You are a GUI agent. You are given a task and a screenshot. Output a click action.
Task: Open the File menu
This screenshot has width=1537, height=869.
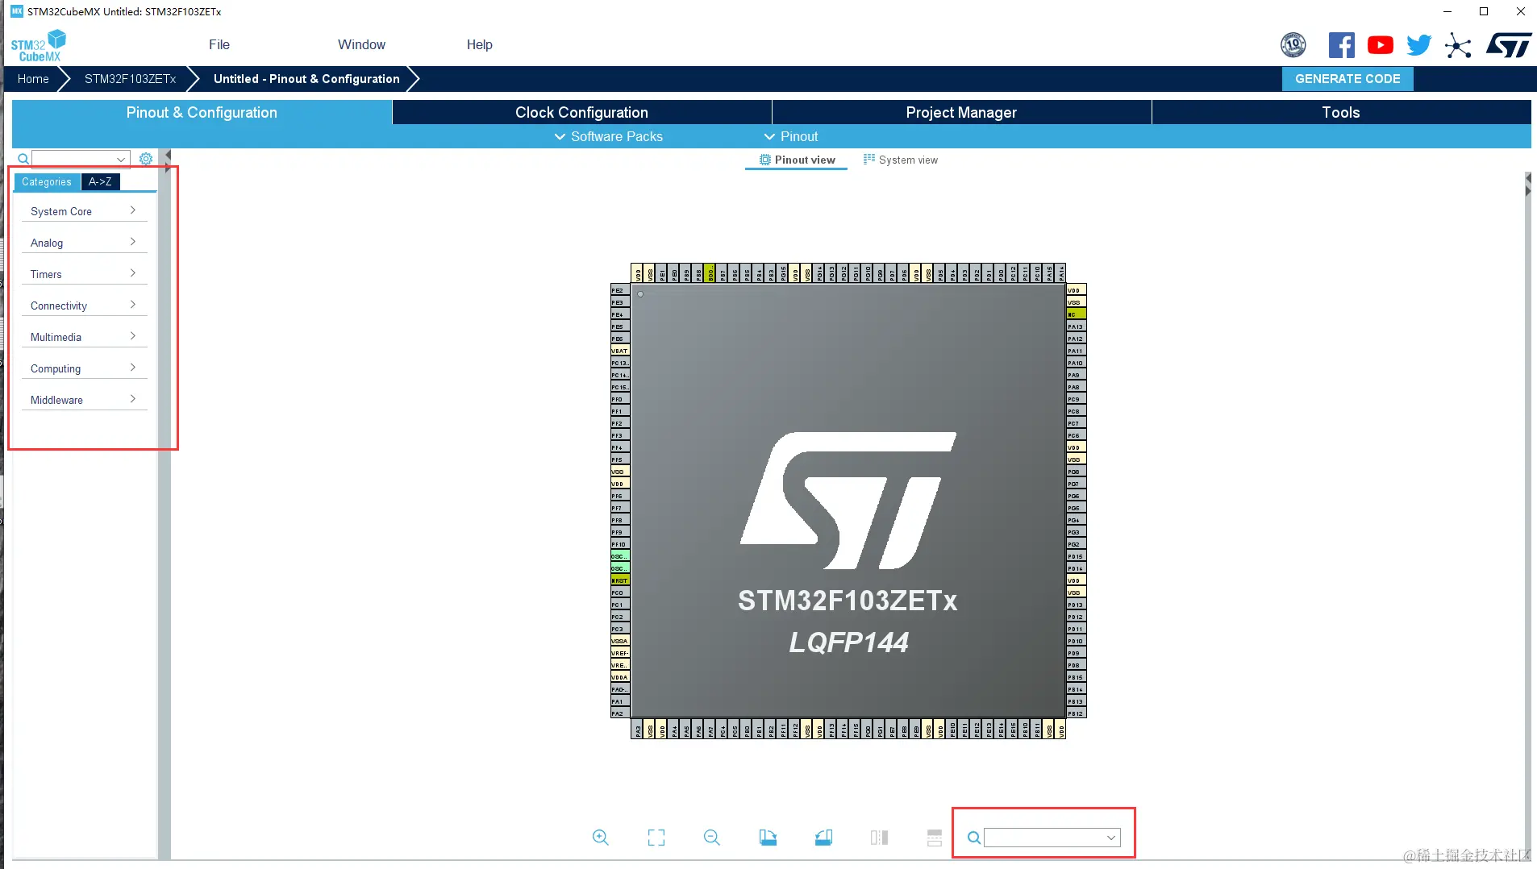pos(219,45)
